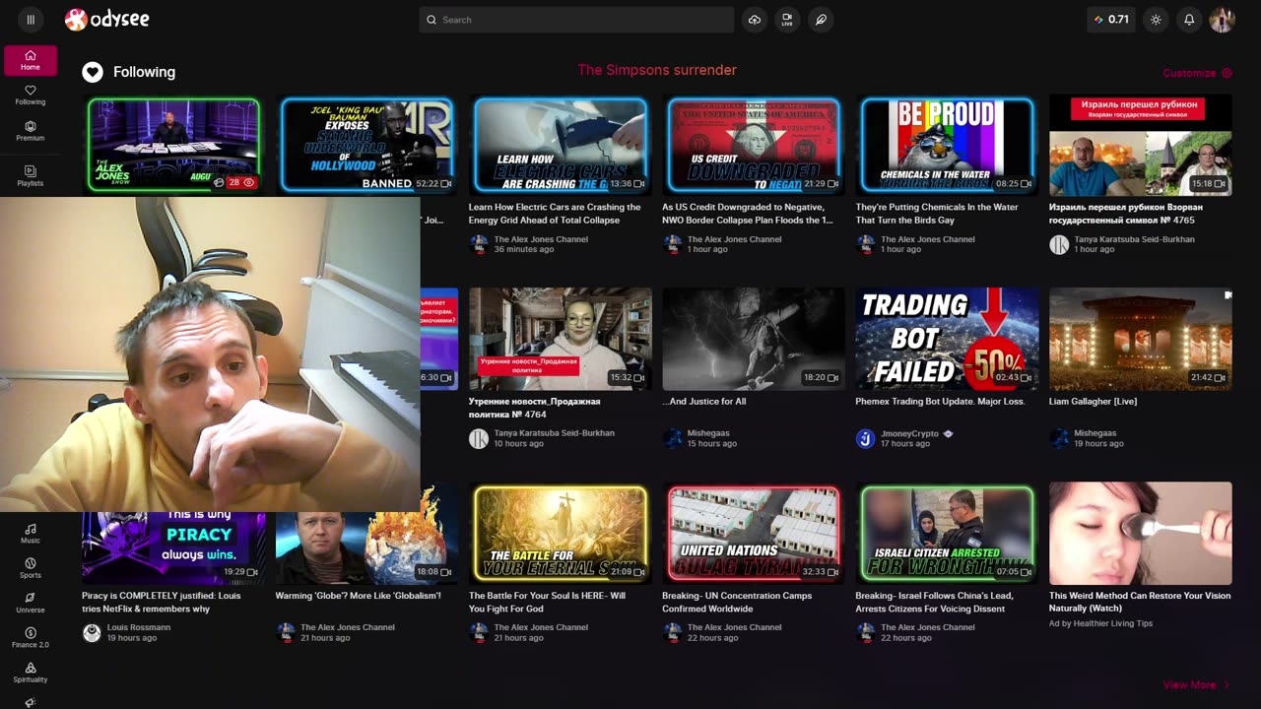Open the United Nations Gulag thumbnail
The height and width of the screenshot is (709, 1261).
pos(754,533)
